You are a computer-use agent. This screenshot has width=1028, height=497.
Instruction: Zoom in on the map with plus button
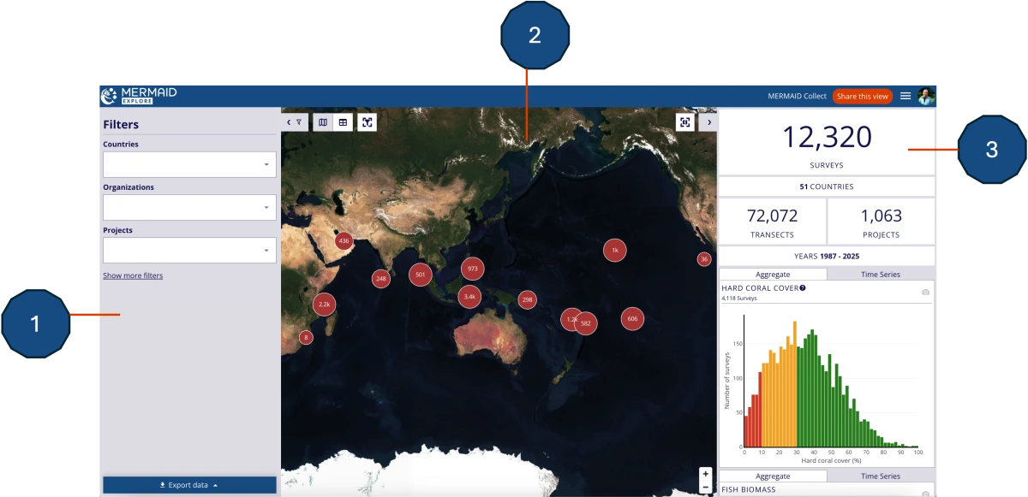(705, 474)
